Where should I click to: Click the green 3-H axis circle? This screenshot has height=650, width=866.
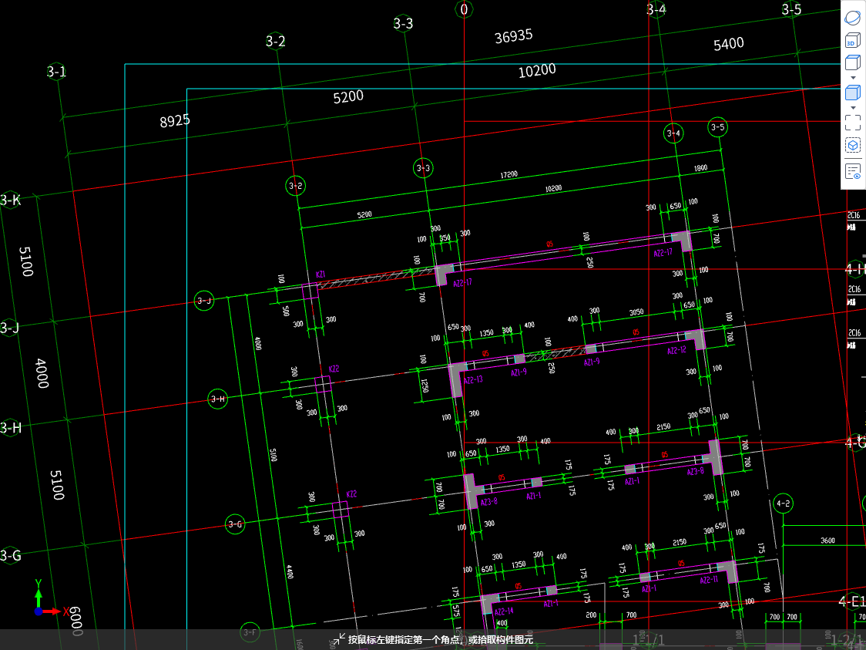point(217,399)
